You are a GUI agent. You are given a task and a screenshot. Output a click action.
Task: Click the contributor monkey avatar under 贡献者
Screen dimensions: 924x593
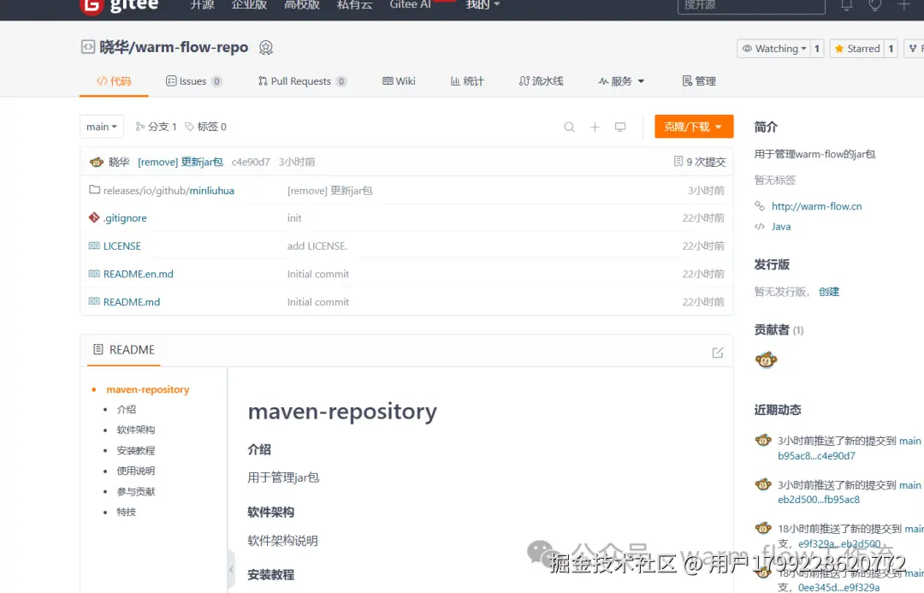click(766, 359)
